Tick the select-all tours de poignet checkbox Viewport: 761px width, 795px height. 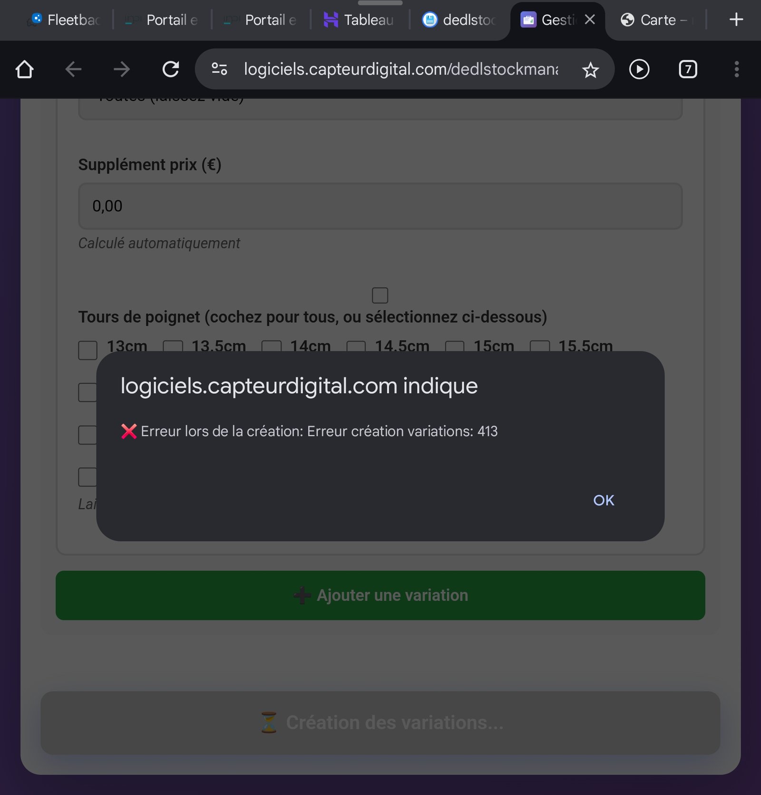[x=380, y=295]
